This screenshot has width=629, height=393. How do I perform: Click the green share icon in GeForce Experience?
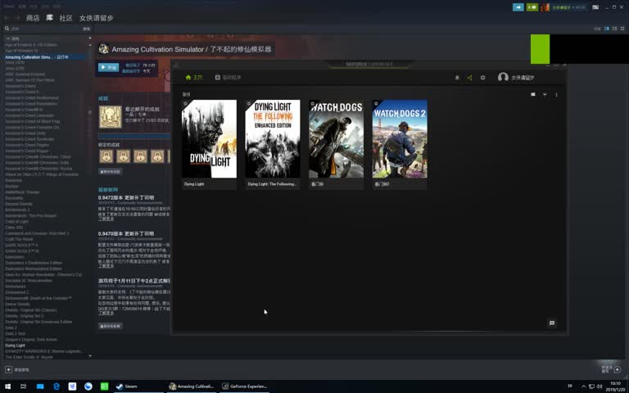[469, 78]
